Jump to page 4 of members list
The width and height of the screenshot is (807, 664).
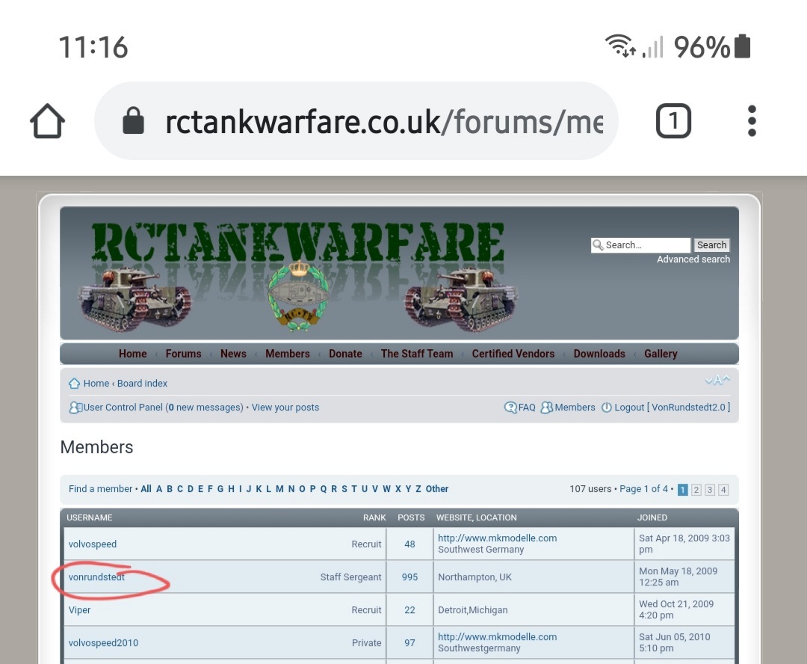coord(723,490)
